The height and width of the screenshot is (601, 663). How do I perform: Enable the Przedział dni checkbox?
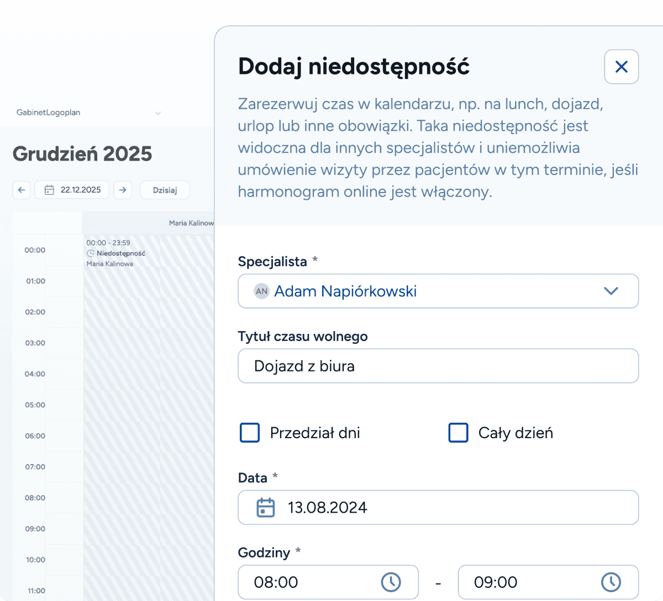[x=250, y=433]
